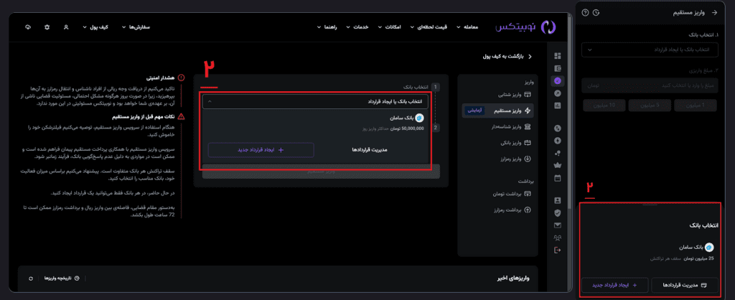Image resolution: width=735 pixels, height=300 pixels.
Task: Open the dashboard grid icon in sidebar
Action: coord(558,56)
